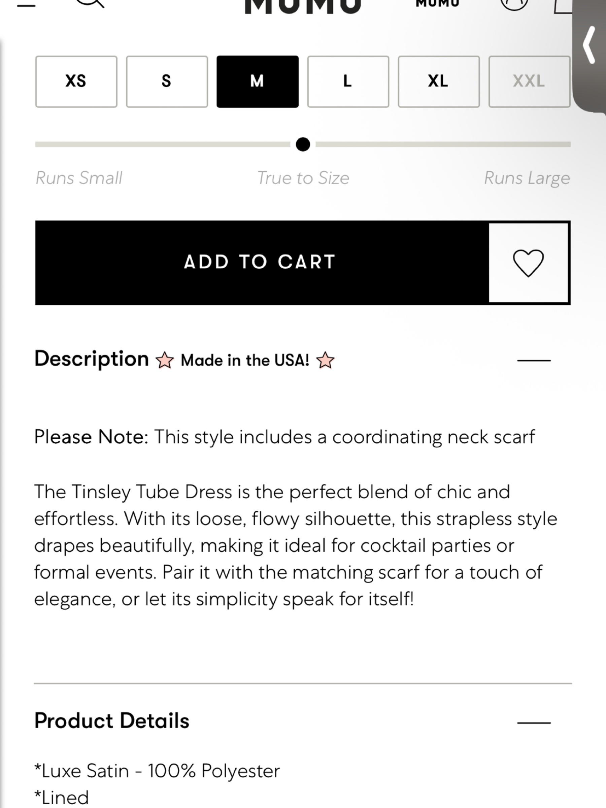Screen dimensions: 606x808
Task: Click the fit slider dot indicator
Action: [x=303, y=144]
